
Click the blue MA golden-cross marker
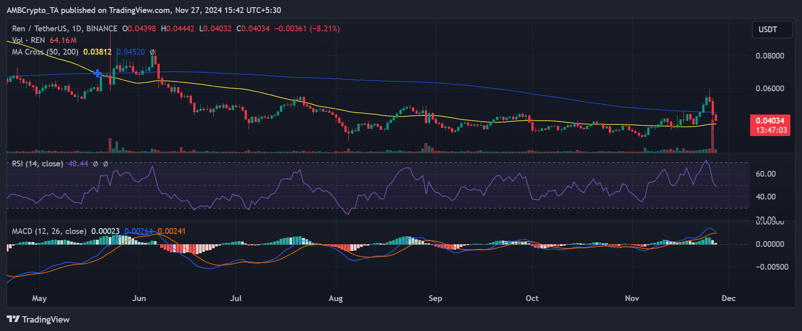(98, 73)
